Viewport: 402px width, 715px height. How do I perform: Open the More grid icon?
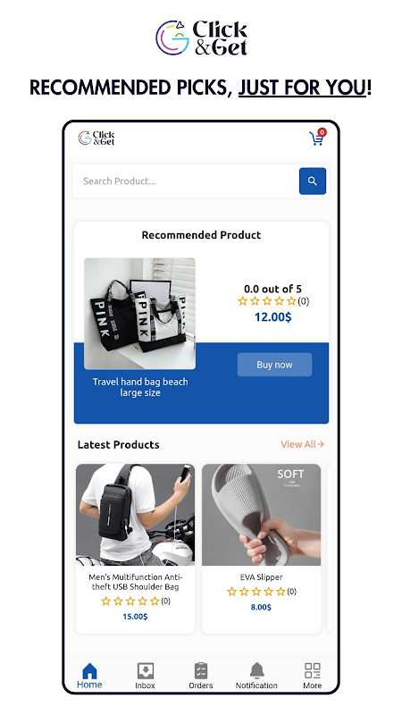pyautogui.click(x=312, y=671)
